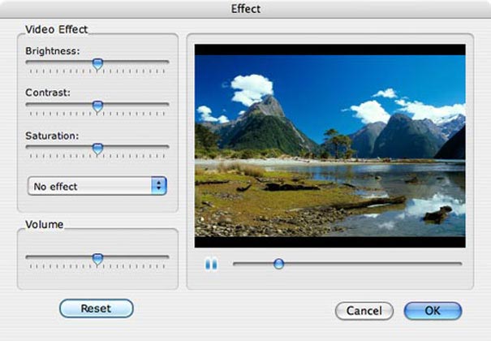The image size is (491, 341).
Task: Click the Brightness slider handle
Action: click(x=97, y=64)
